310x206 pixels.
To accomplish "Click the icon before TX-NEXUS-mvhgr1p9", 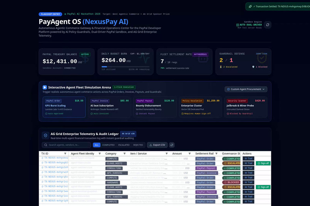I will 42,201.
